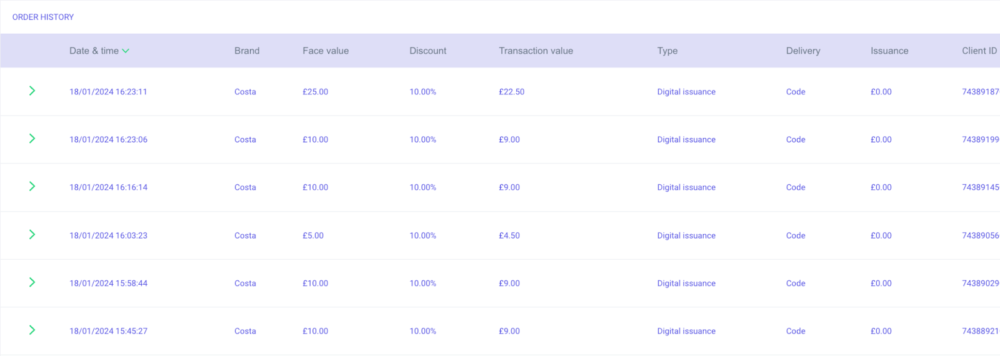Open the Order History tab heading
This screenshot has height=356, width=1000.
pos(43,17)
